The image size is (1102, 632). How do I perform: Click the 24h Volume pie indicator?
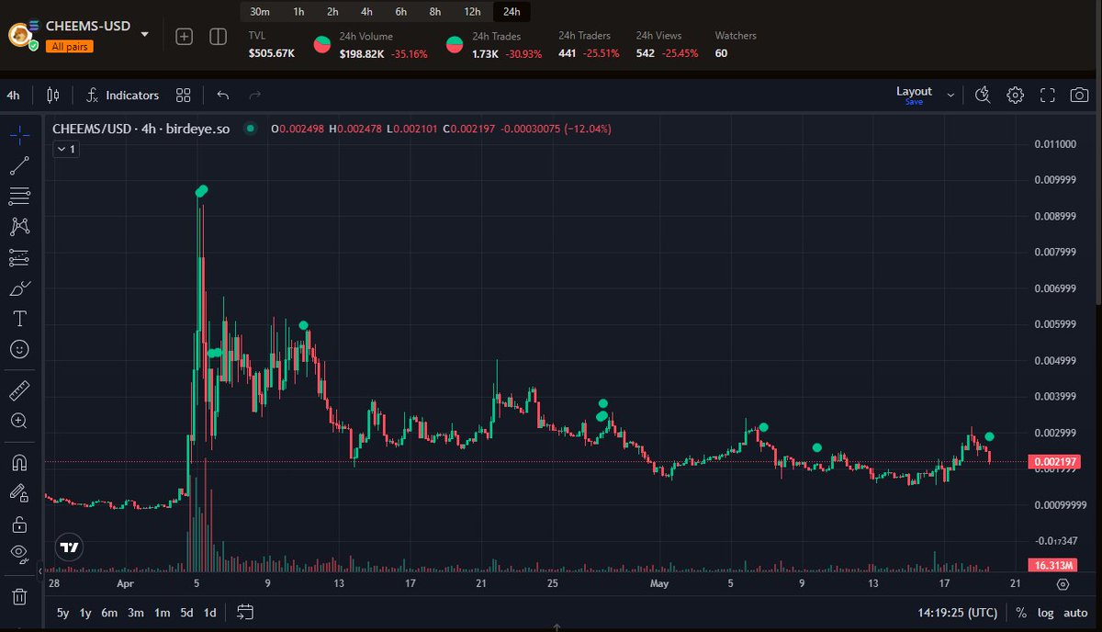point(322,43)
